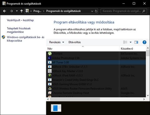Viewport: 150px width, 115px height.
Task: Click the ASRock 3TB+ Unlocker icon
Action: coord(50,67)
